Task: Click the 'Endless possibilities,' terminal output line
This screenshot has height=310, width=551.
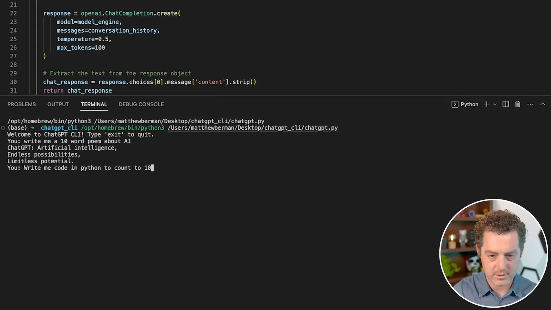Action: pos(44,154)
